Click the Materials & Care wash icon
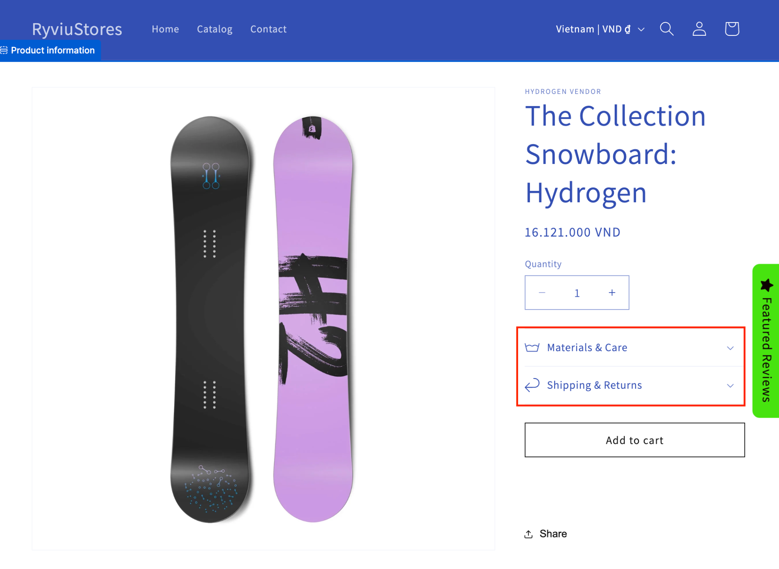779x569 pixels. [x=532, y=348]
